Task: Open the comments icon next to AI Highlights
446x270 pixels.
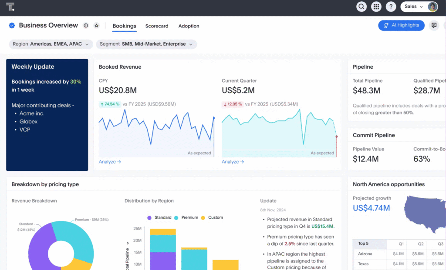Action: click(x=434, y=25)
